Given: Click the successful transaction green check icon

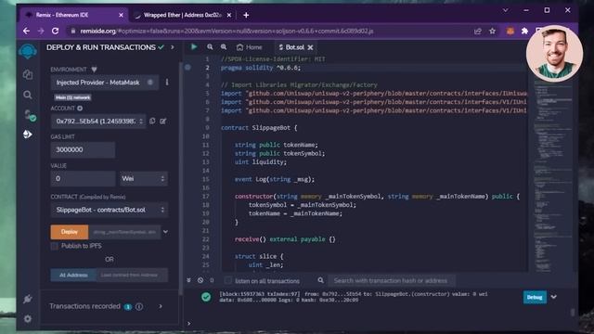Looking at the screenshot, I should click(x=206, y=297).
